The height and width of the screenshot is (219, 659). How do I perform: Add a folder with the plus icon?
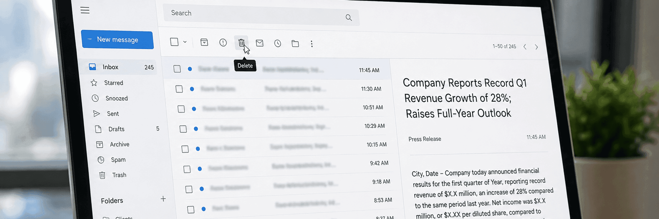pos(163,199)
